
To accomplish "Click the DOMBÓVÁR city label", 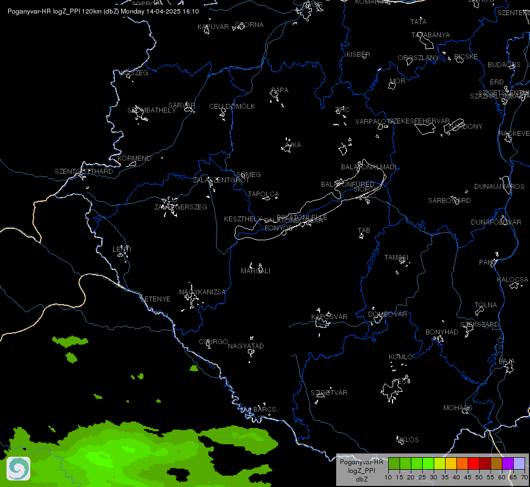I will [x=388, y=314].
